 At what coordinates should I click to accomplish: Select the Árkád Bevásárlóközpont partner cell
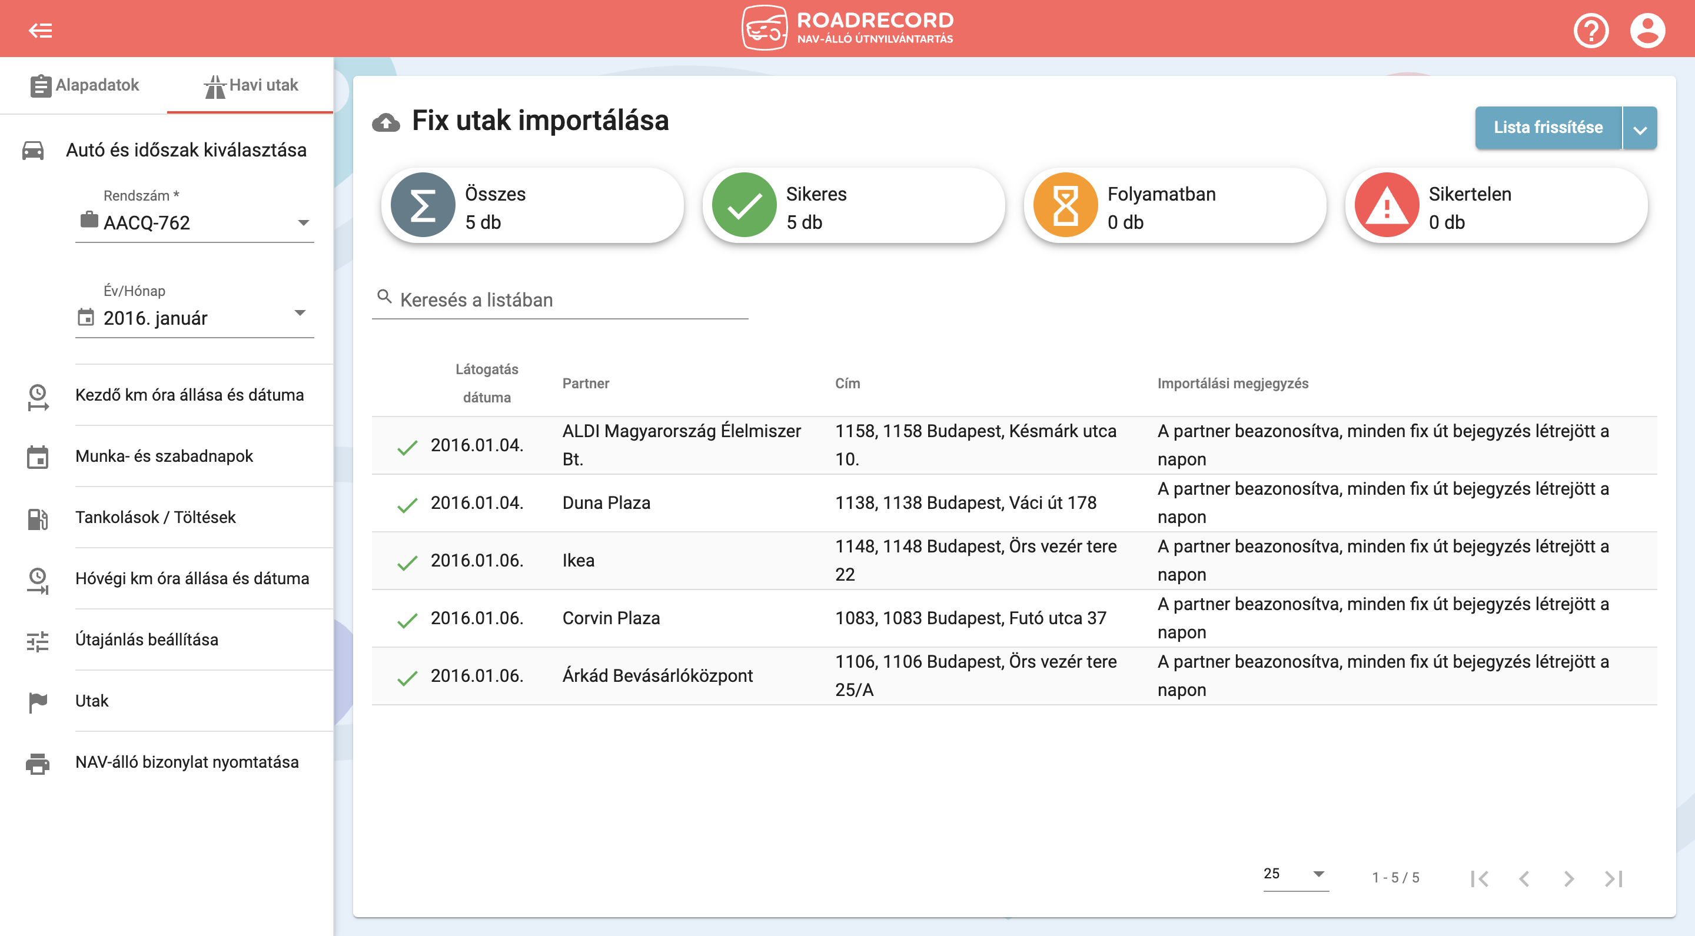pos(657,676)
